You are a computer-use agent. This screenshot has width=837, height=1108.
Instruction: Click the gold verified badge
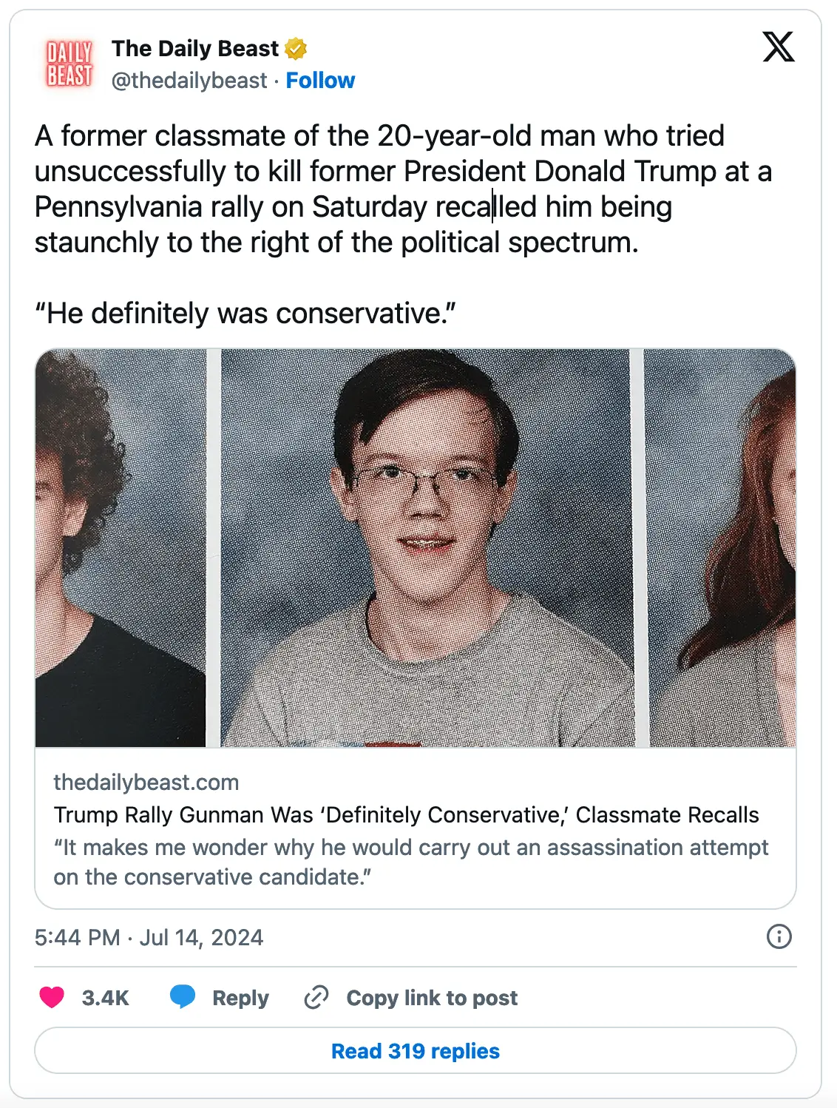[296, 49]
